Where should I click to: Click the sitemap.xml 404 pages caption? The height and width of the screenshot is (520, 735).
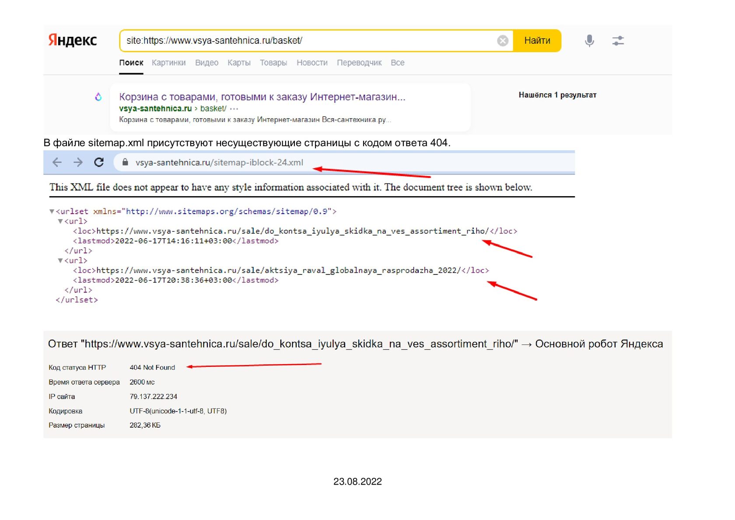point(247,143)
